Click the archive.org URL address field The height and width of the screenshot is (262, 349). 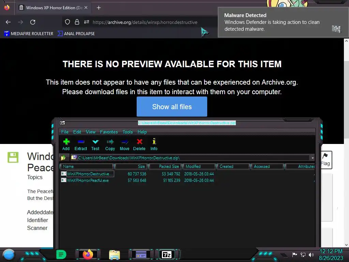point(145,22)
